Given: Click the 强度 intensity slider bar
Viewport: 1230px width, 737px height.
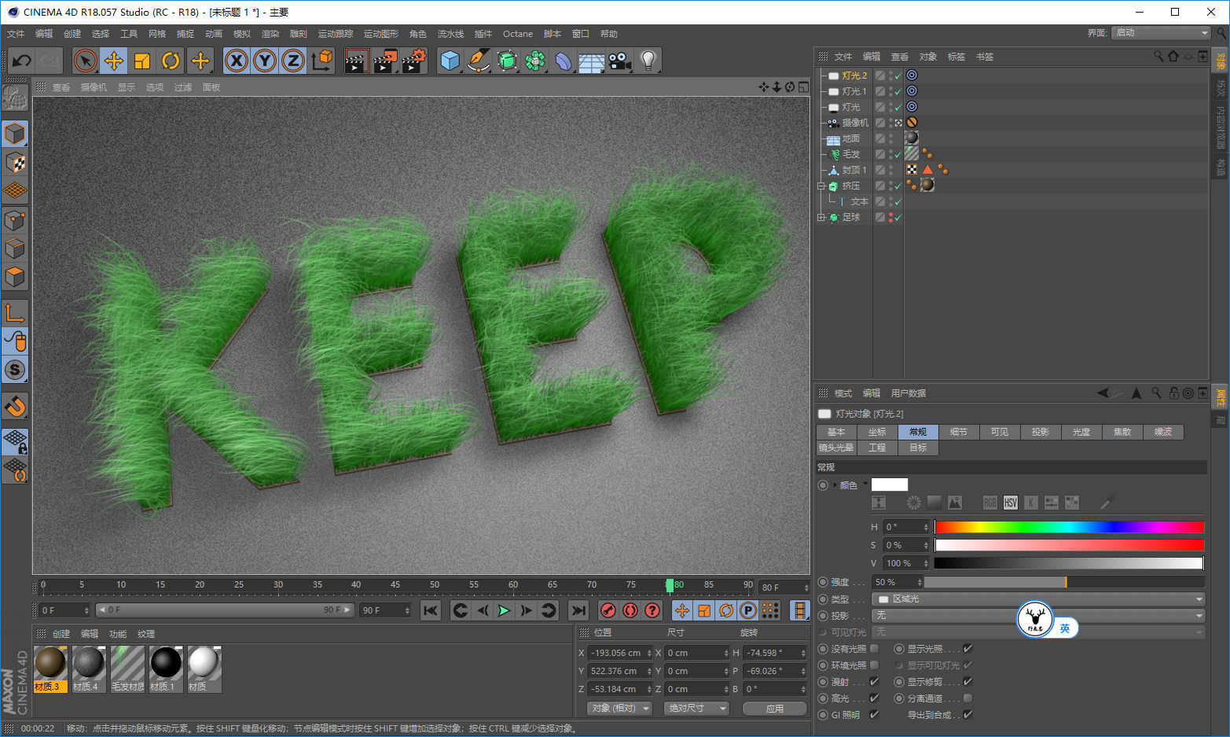Looking at the screenshot, I should 1064,582.
